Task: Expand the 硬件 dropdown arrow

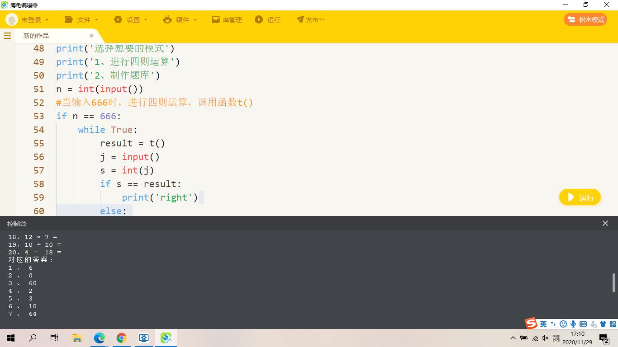Action: pos(195,20)
